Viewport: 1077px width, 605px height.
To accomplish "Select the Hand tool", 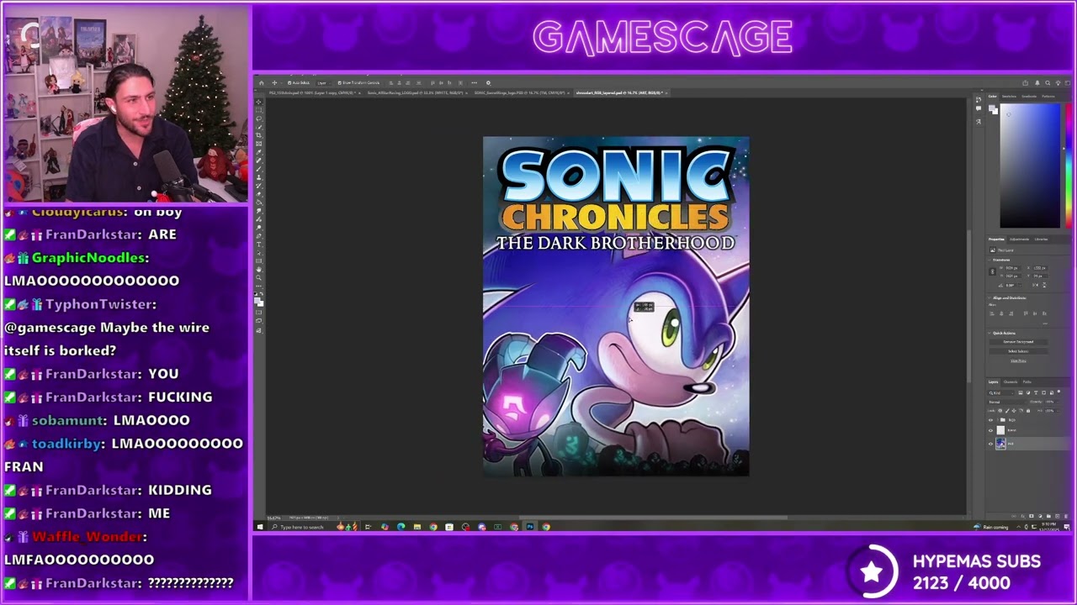I will (x=258, y=270).
